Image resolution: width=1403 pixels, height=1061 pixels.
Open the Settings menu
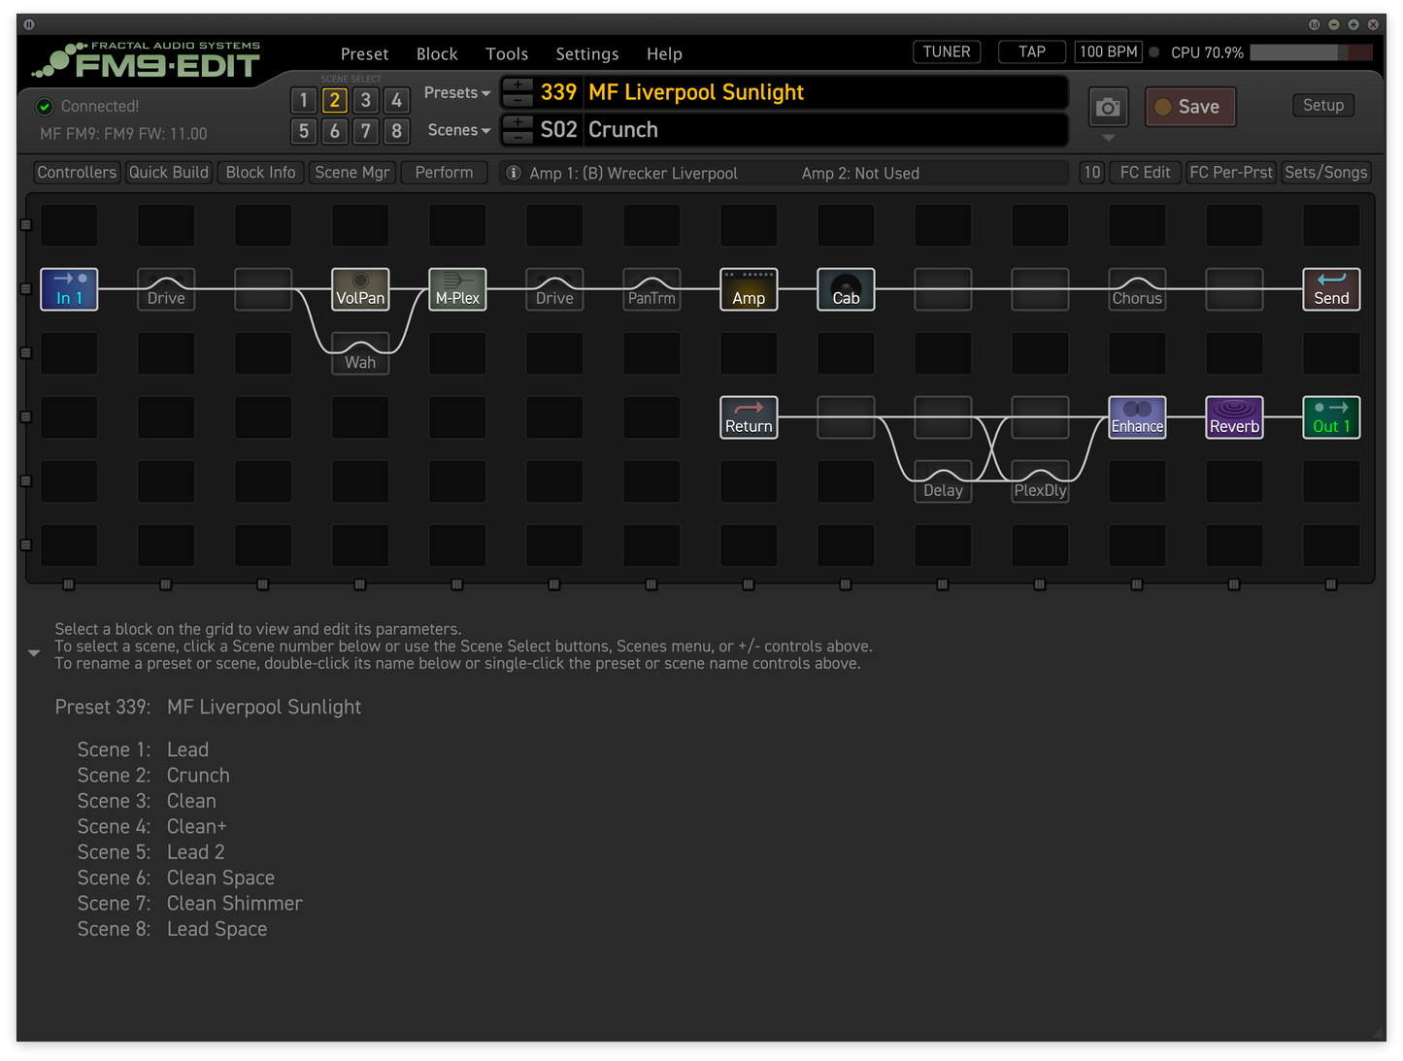pos(587,54)
